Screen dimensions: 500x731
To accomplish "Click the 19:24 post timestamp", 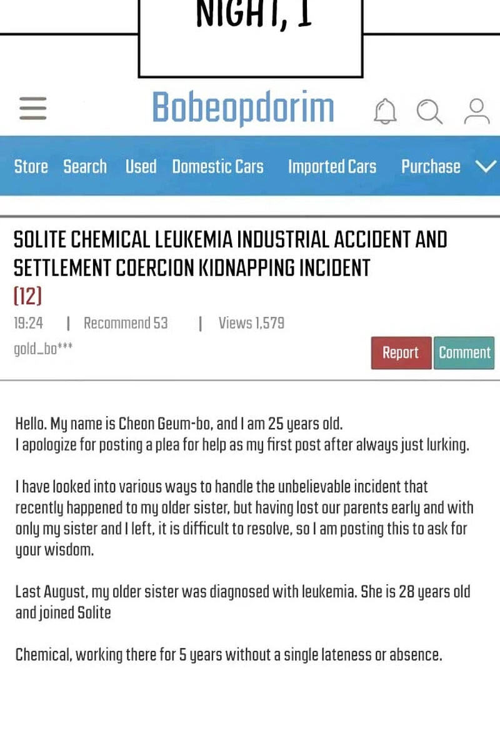I will pyautogui.click(x=29, y=323).
